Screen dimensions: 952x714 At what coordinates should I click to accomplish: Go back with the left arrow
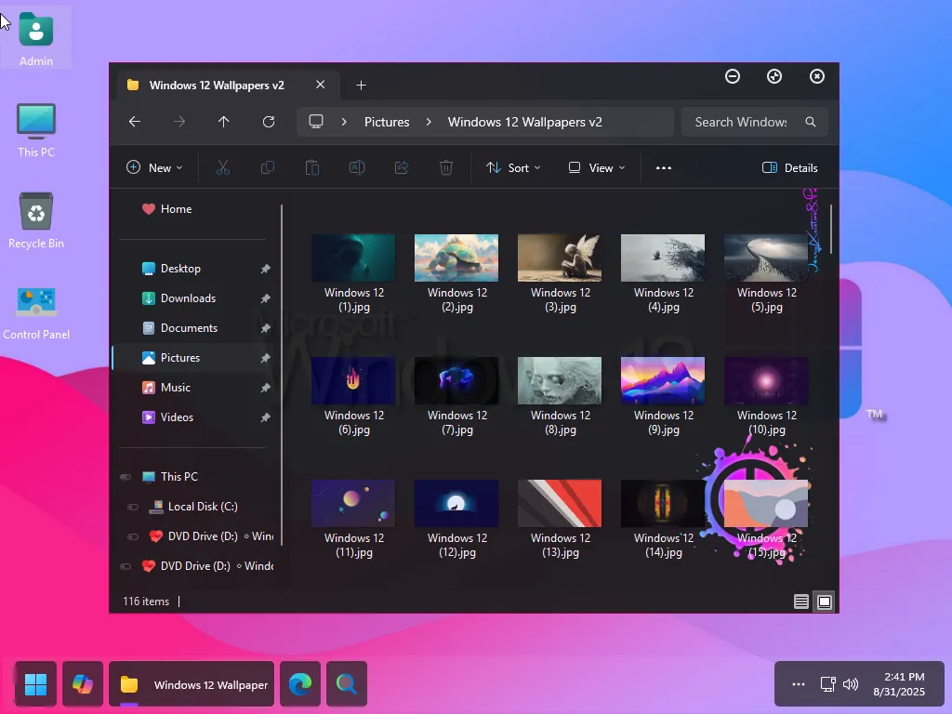pos(135,122)
